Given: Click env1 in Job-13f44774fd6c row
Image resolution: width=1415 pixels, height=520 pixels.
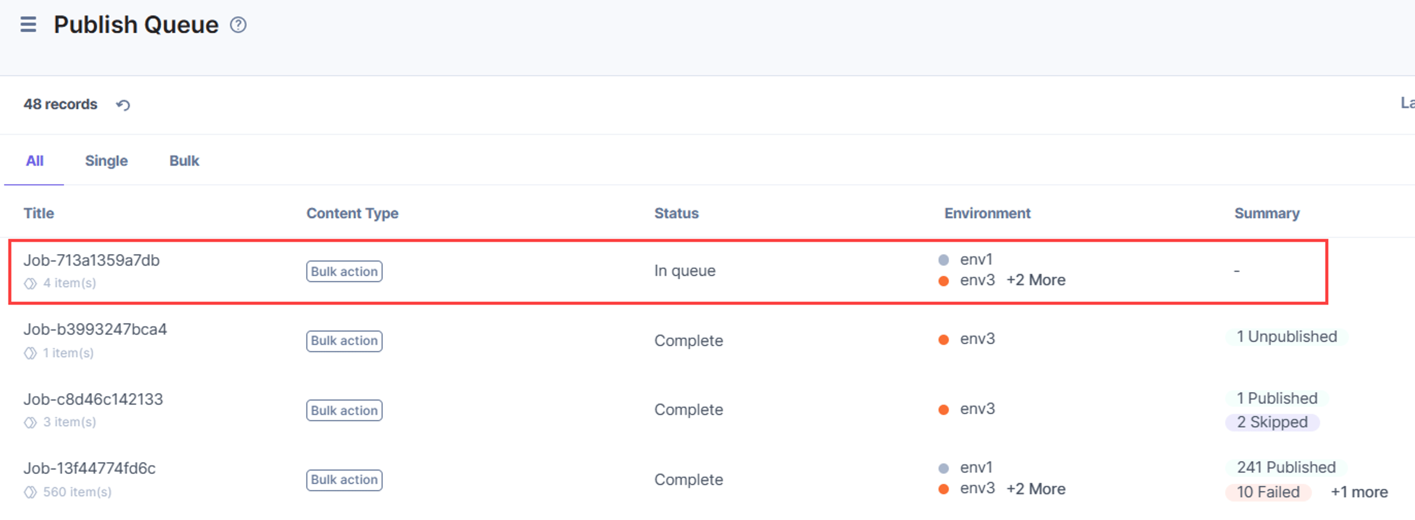Looking at the screenshot, I should tap(976, 468).
